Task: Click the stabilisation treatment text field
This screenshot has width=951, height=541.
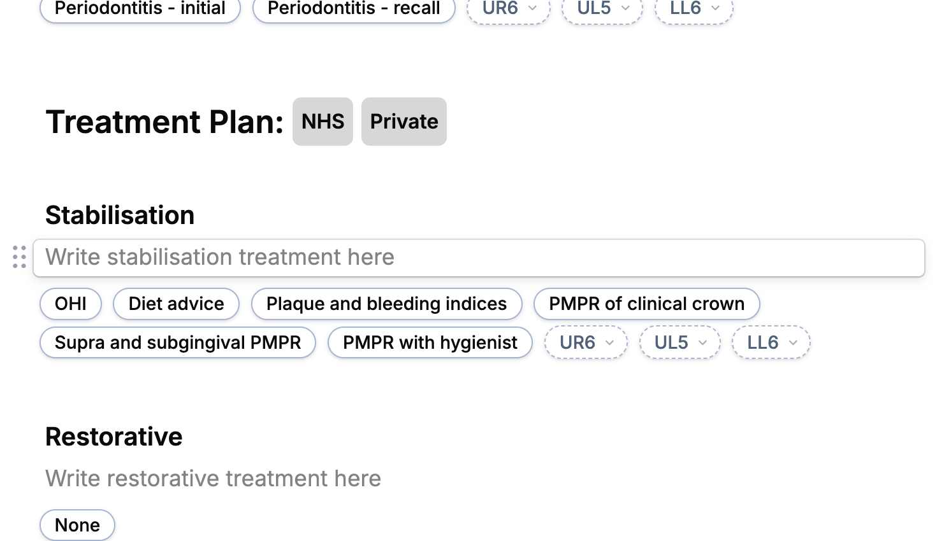Action: pyautogui.click(x=478, y=258)
